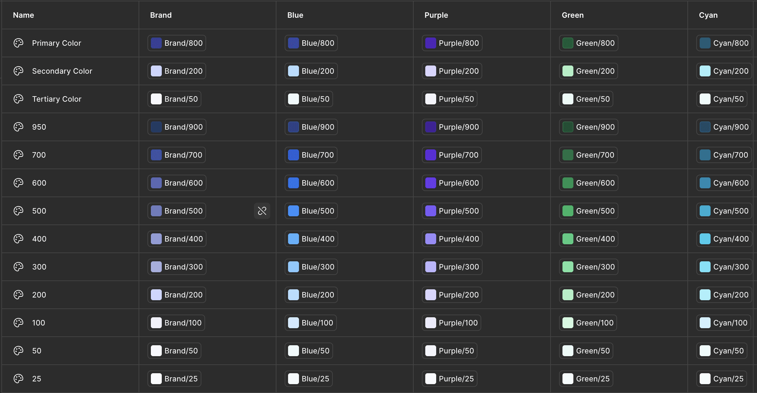
Task: Click palette icon next to Primary Color
Action: (x=18, y=43)
